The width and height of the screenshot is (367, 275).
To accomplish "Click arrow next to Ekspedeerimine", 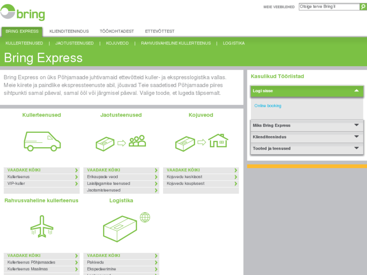I will point(156,269).
